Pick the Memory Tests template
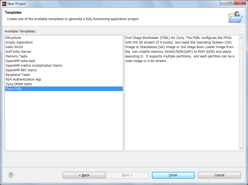 16,56
